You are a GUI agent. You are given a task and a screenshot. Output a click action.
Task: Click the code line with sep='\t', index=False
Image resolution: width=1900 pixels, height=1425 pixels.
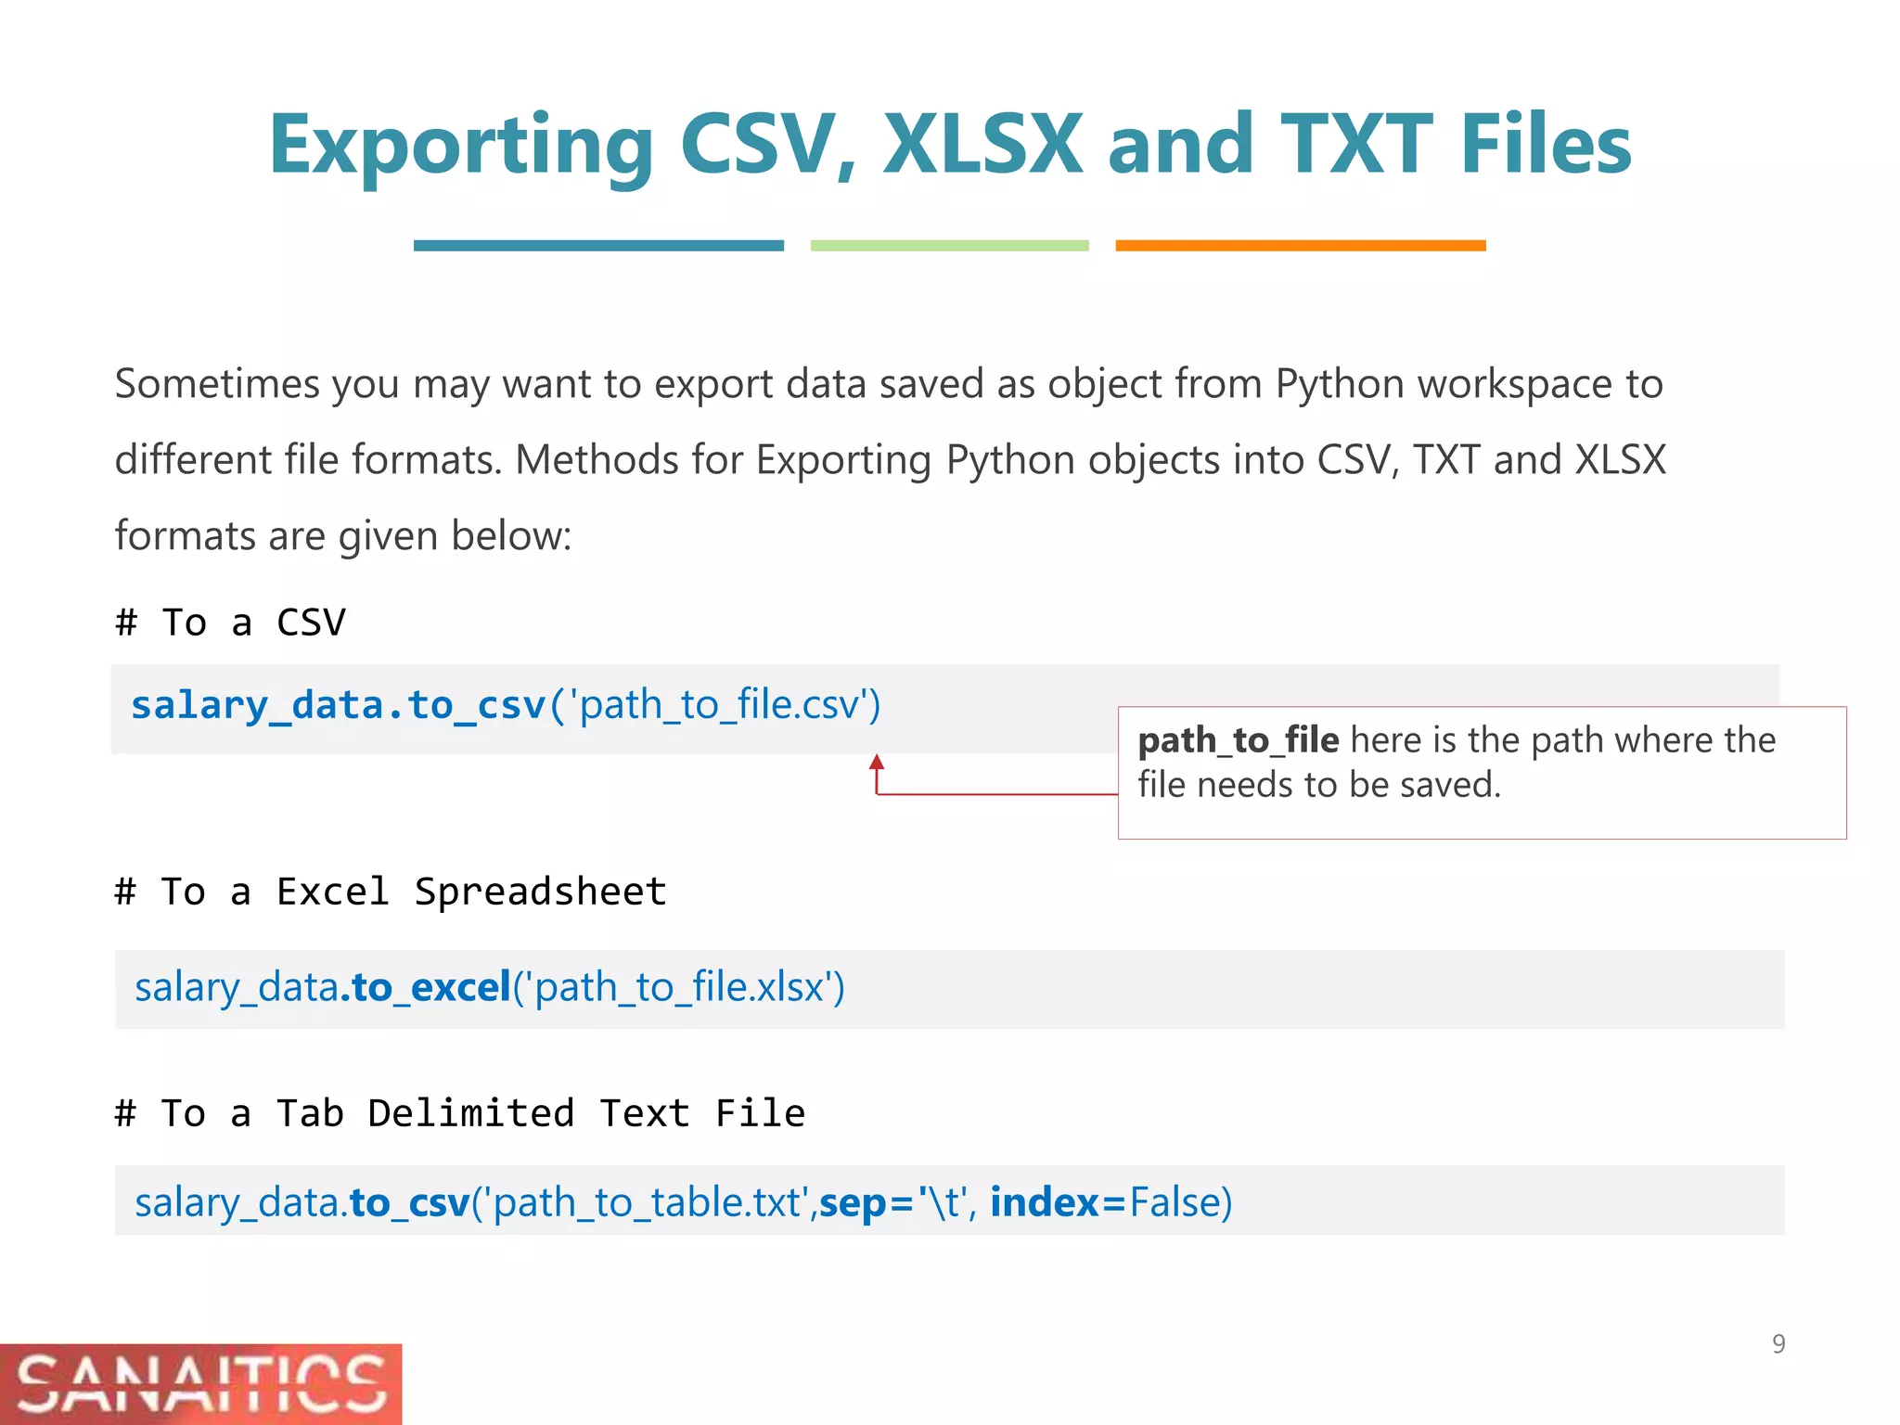tap(684, 1202)
